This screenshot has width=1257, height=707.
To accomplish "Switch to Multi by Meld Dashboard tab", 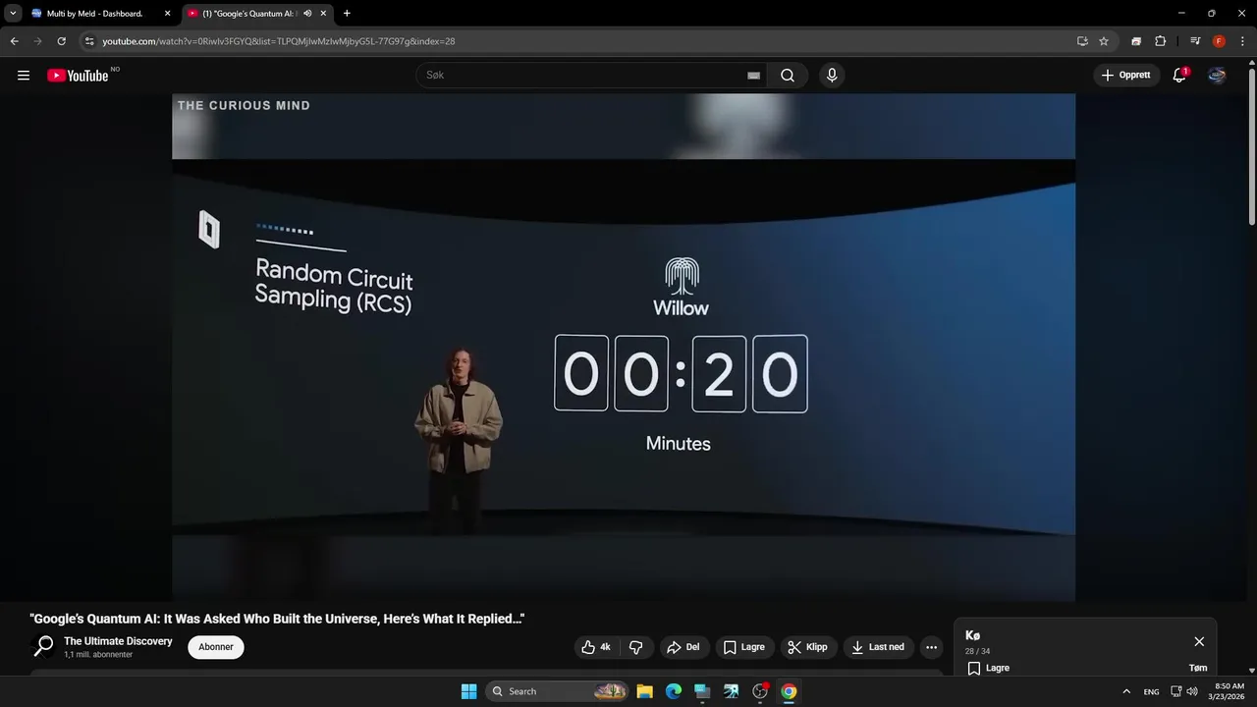I will tap(94, 14).
